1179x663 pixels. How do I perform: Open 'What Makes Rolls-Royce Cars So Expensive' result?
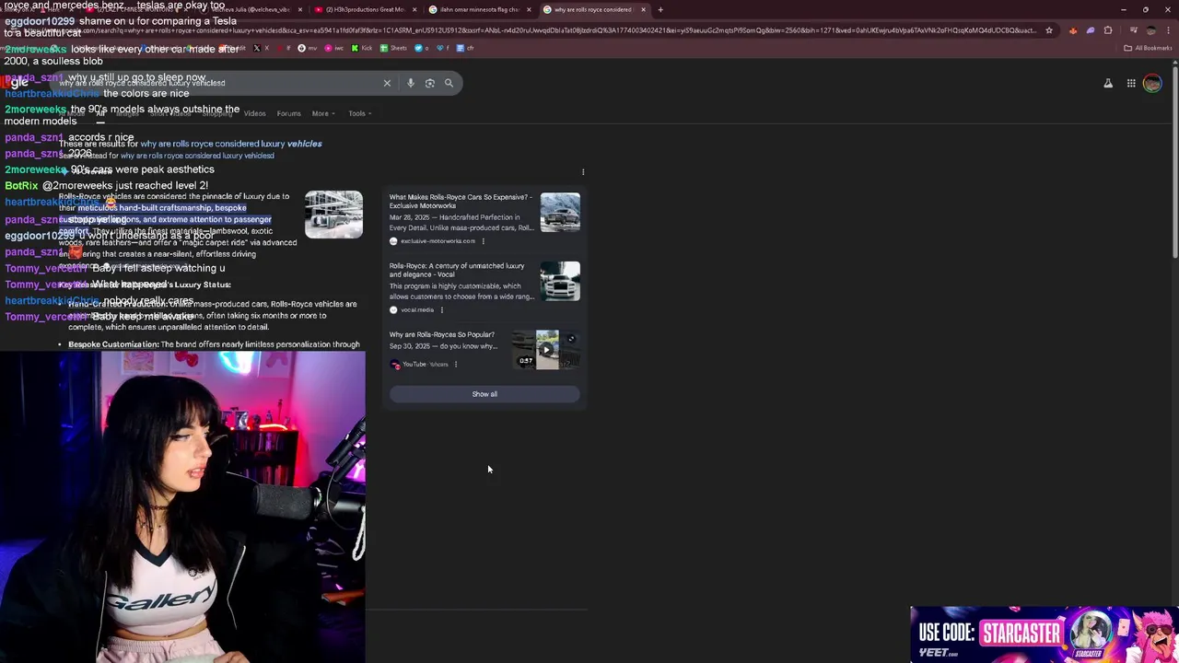(x=461, y=201)
